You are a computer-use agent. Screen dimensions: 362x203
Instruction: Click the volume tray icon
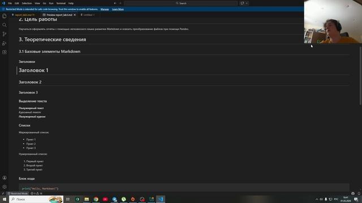point(321,199)
